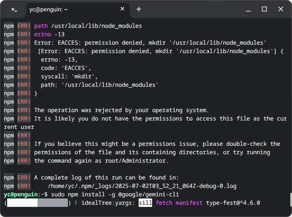This screenshot has width=292, height=217.
Task: Click 'type-fest@^4.6.0' package text
Action: 233,203
